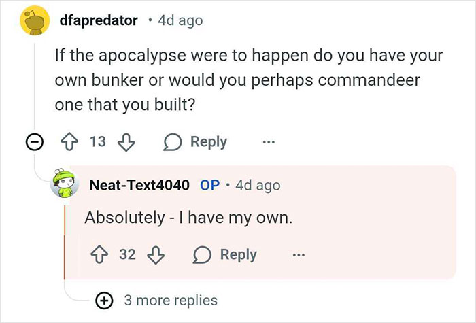The image size is (476, 323).
Task: Open dfapredator's user profile name
Action: point(99,20)
